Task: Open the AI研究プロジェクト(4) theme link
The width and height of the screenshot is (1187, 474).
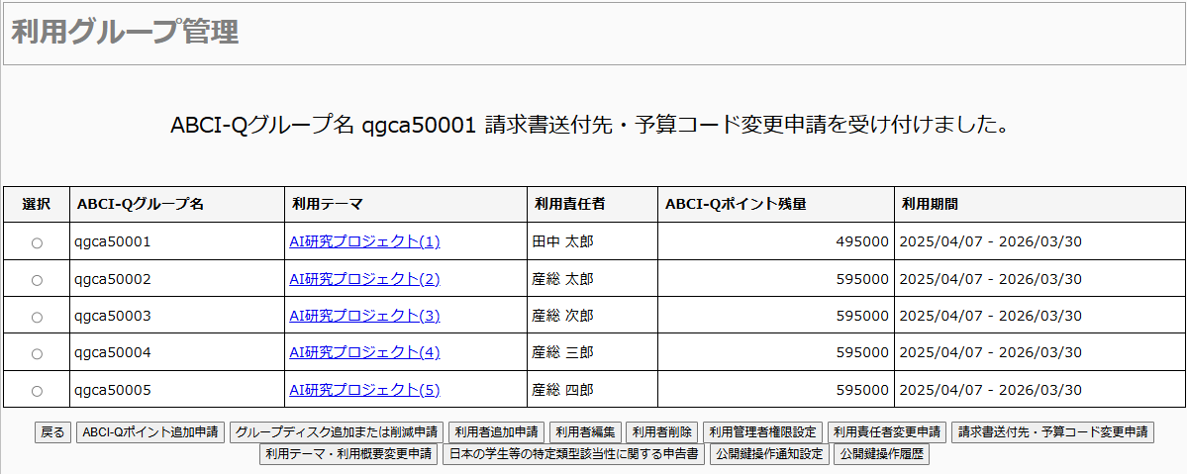Action: (x=364, y=352)
